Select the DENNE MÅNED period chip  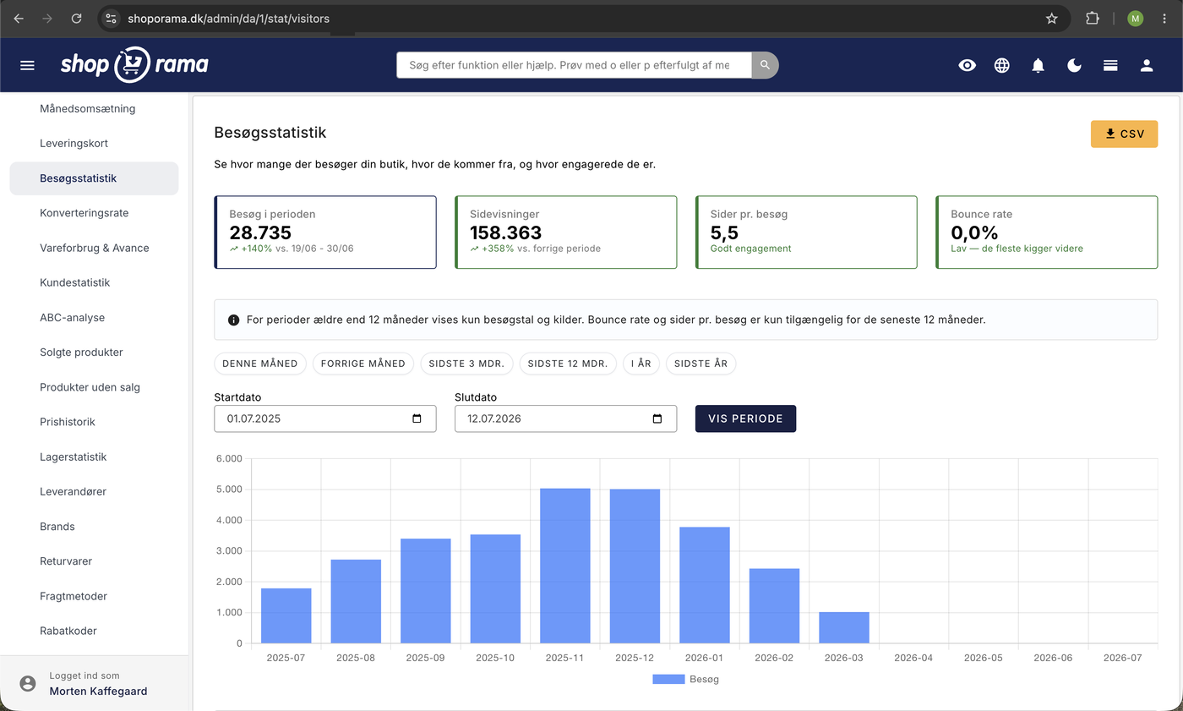click(x=260, y=364)
